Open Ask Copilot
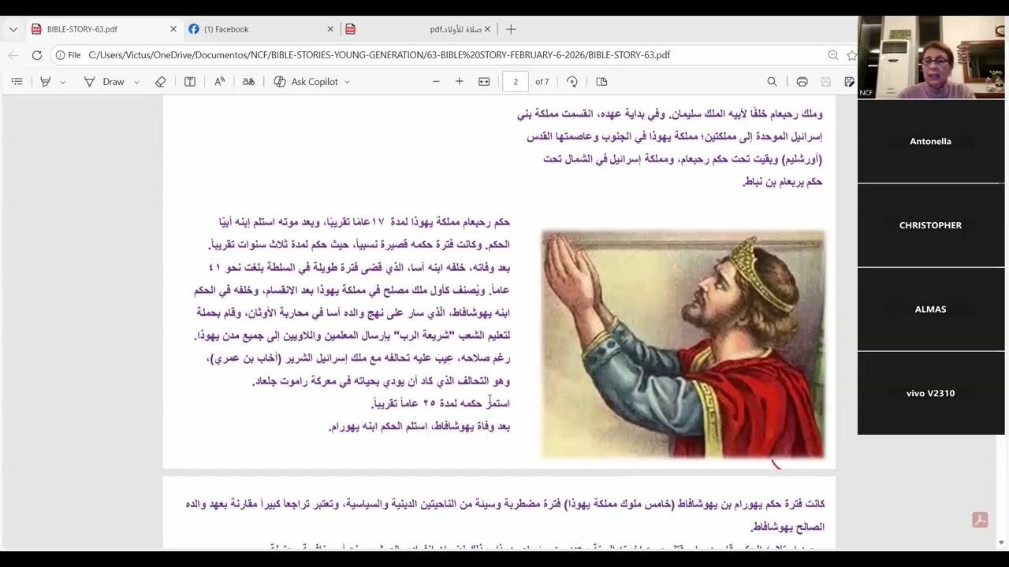The width and height of the screenshot is (1009, 567). pos(306,82)
